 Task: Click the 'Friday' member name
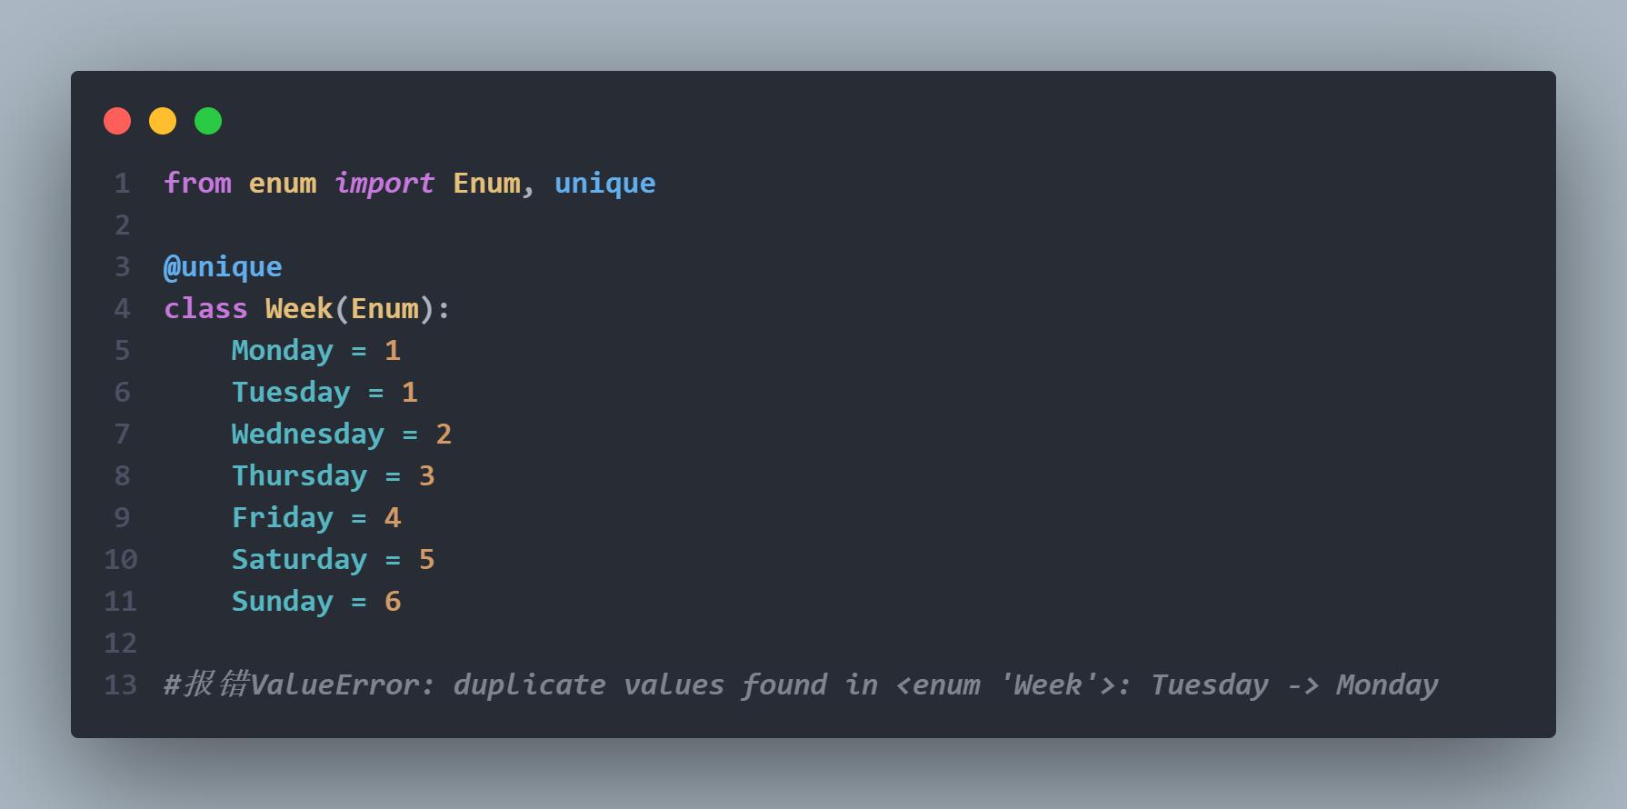(282, 518)
